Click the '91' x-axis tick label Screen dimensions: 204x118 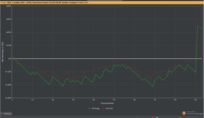click(x=196, y=100)
